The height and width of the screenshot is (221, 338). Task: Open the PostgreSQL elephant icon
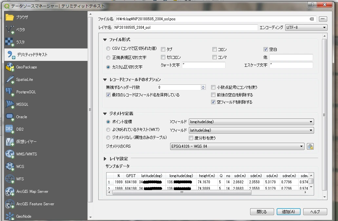(x=10, y=92)
